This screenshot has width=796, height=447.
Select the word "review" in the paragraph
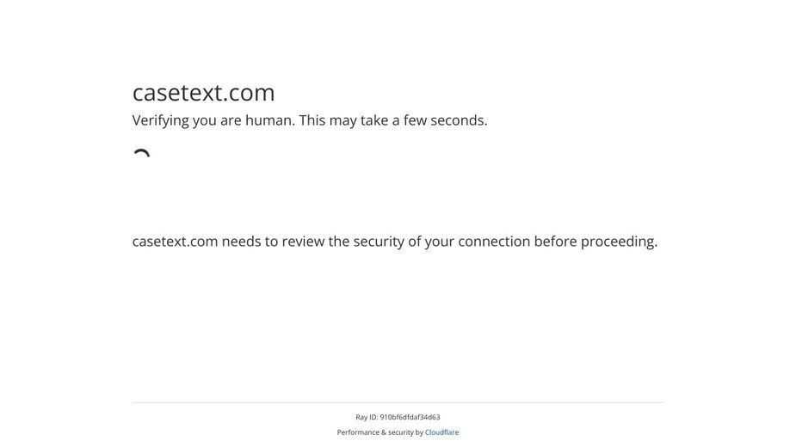click(303, 242)
